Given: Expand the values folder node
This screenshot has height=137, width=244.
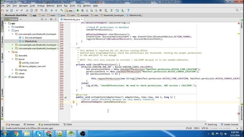Looking at the screenshot, I should (13, 73).
